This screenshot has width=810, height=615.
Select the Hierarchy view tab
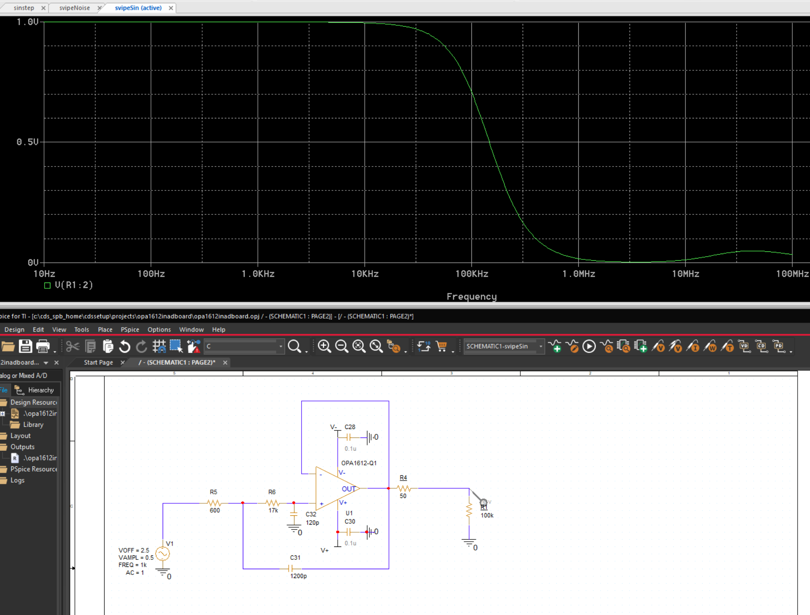click(35, 390)
